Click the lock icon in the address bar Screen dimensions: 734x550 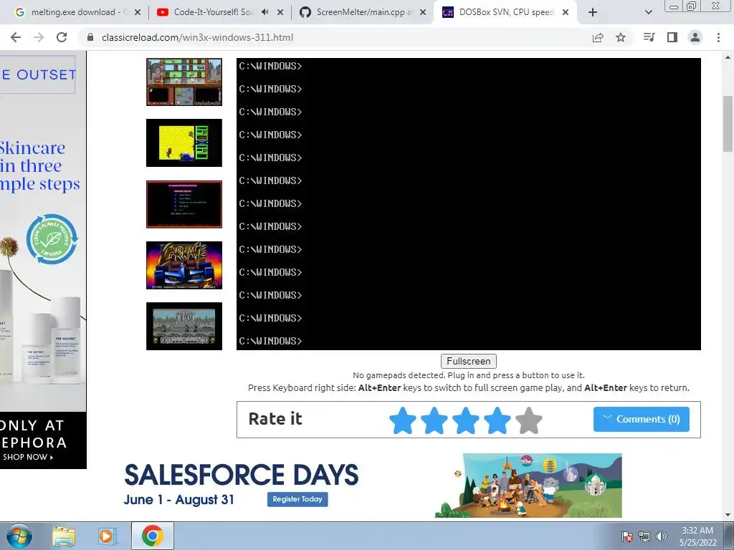point(90,37)
